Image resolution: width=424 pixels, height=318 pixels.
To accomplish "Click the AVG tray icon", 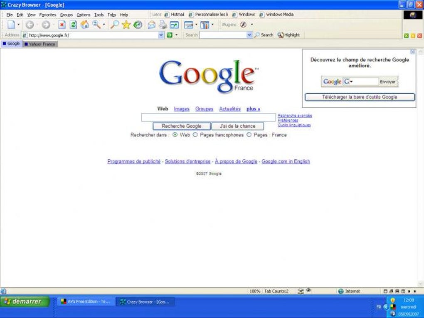I will 393,307.
